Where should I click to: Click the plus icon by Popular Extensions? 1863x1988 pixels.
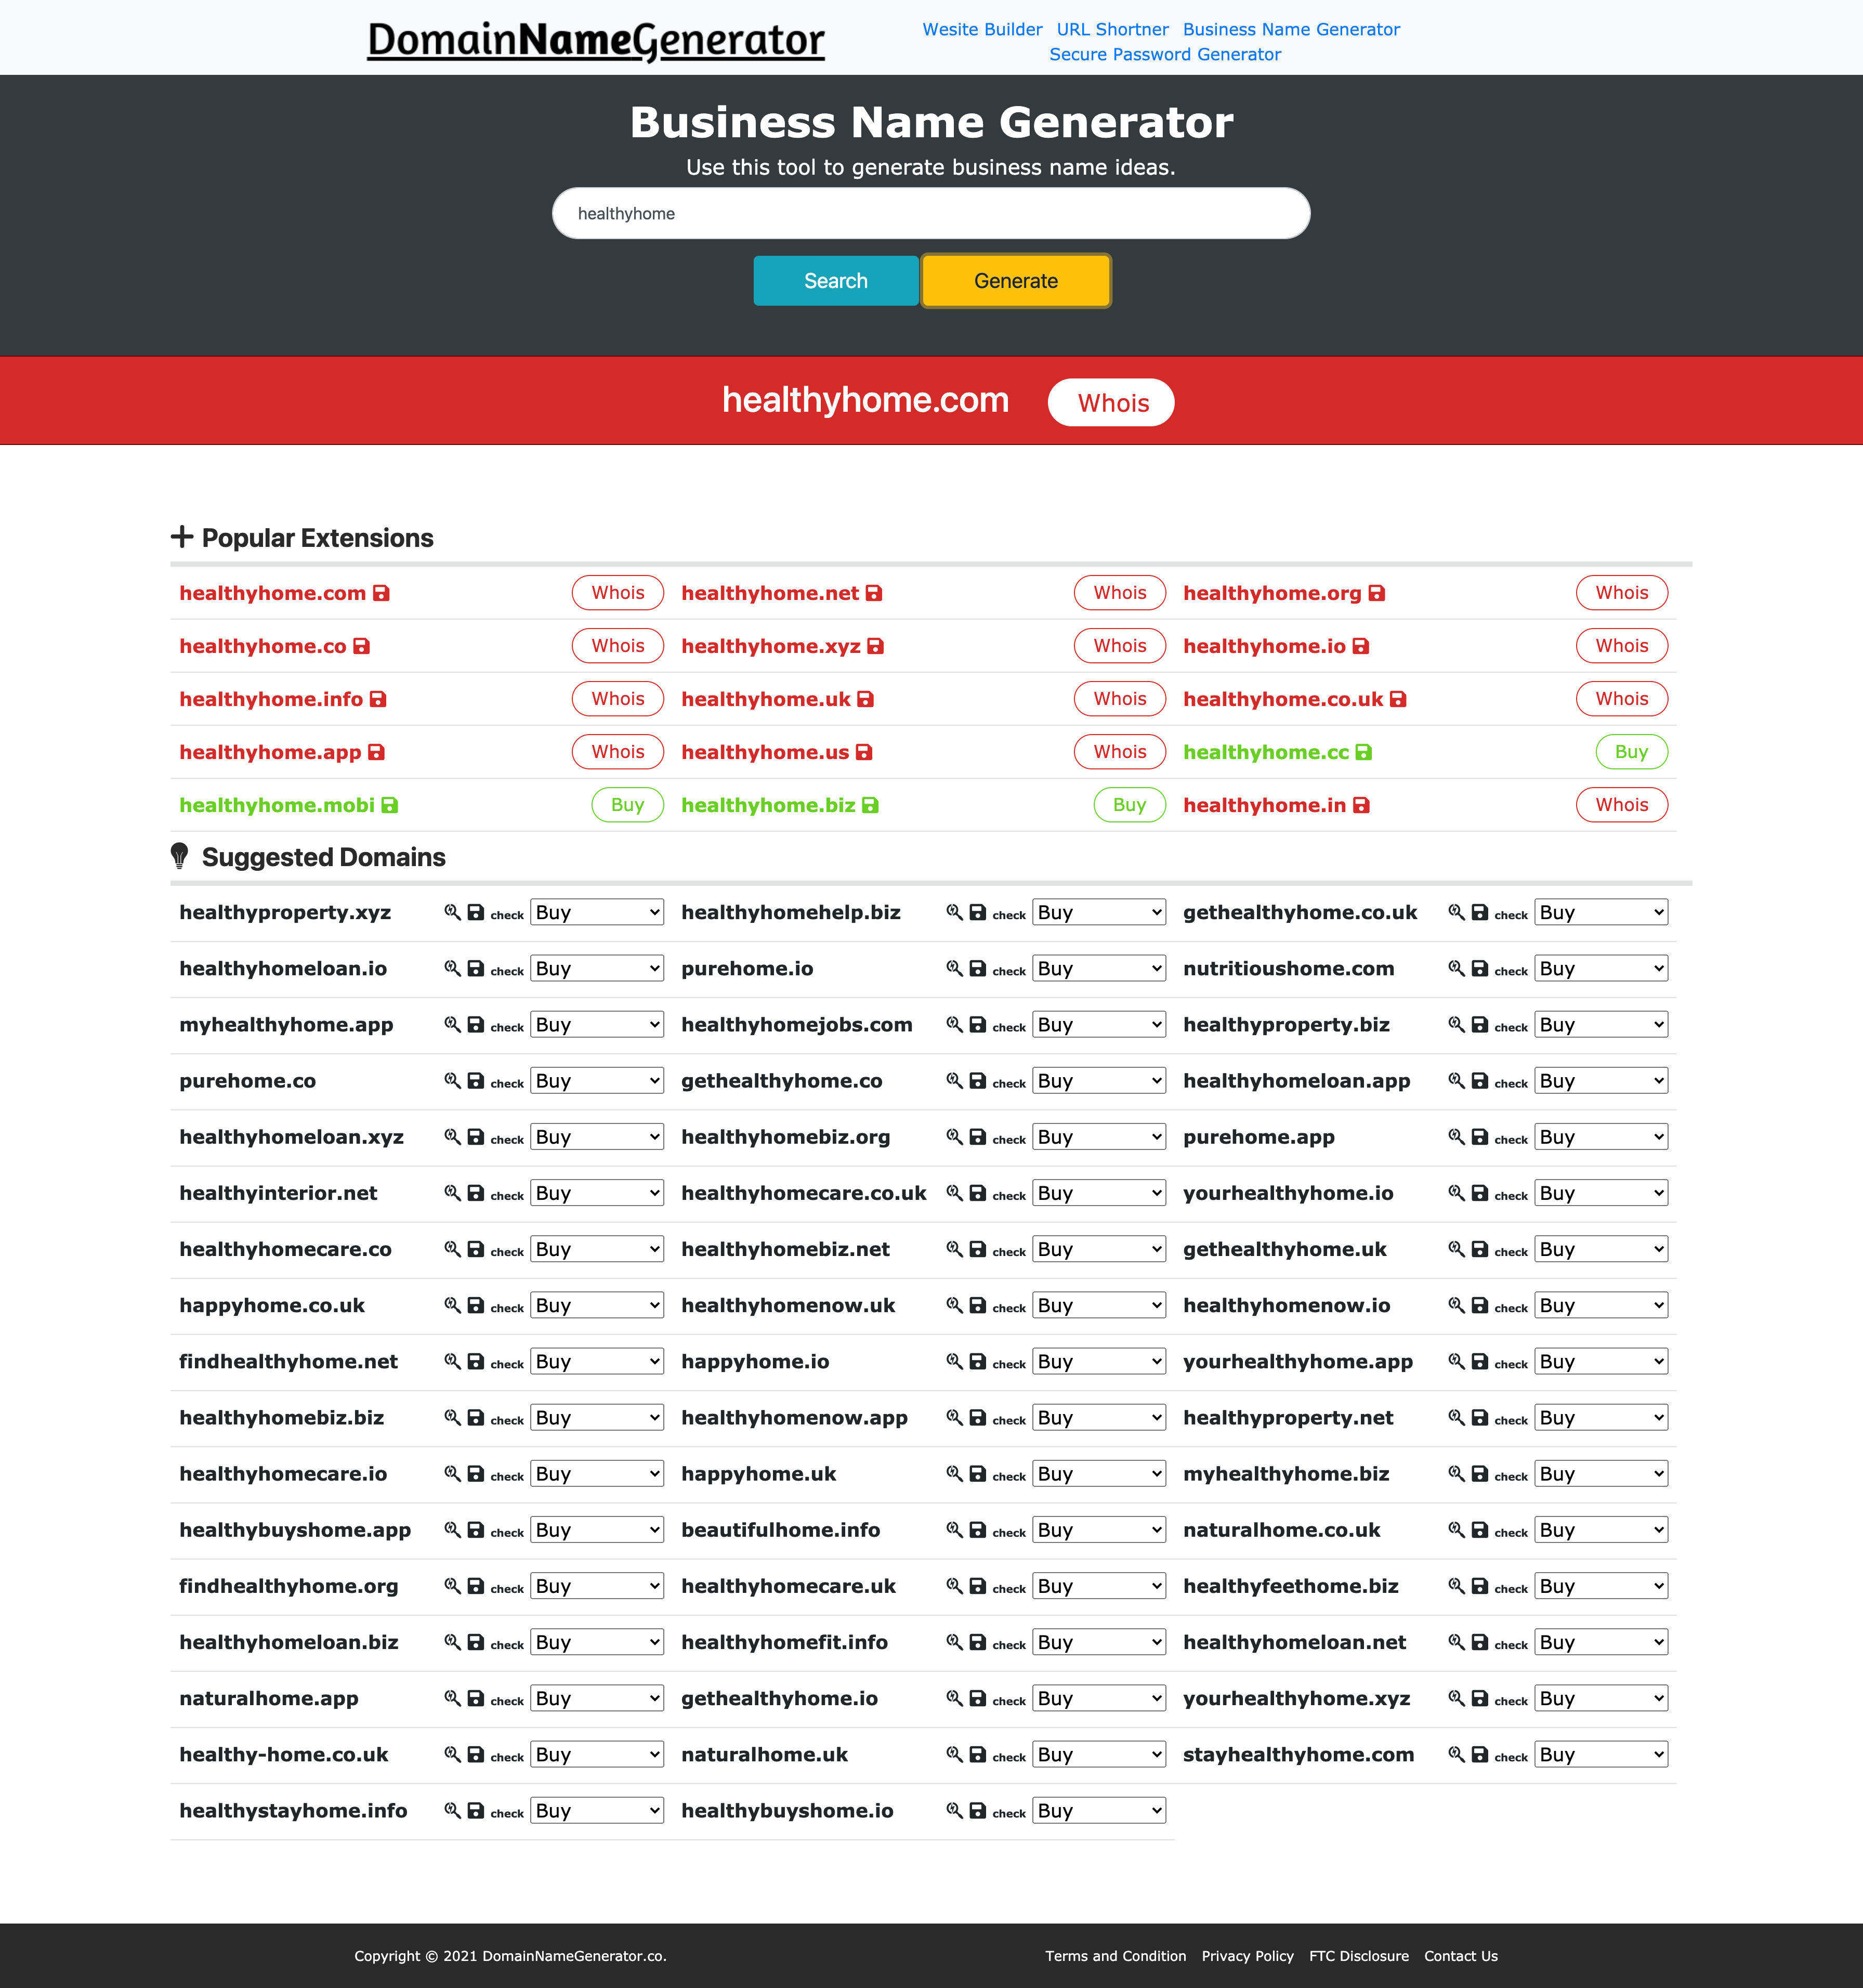click(182, 537)
